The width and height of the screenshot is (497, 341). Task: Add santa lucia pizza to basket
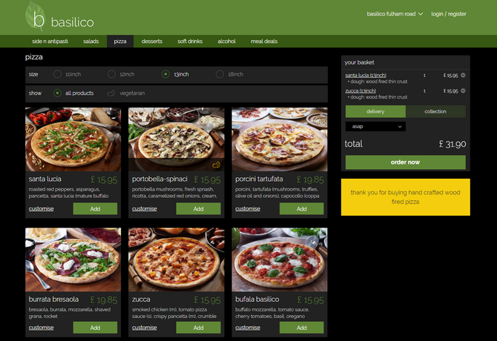(x=95, y=208)
